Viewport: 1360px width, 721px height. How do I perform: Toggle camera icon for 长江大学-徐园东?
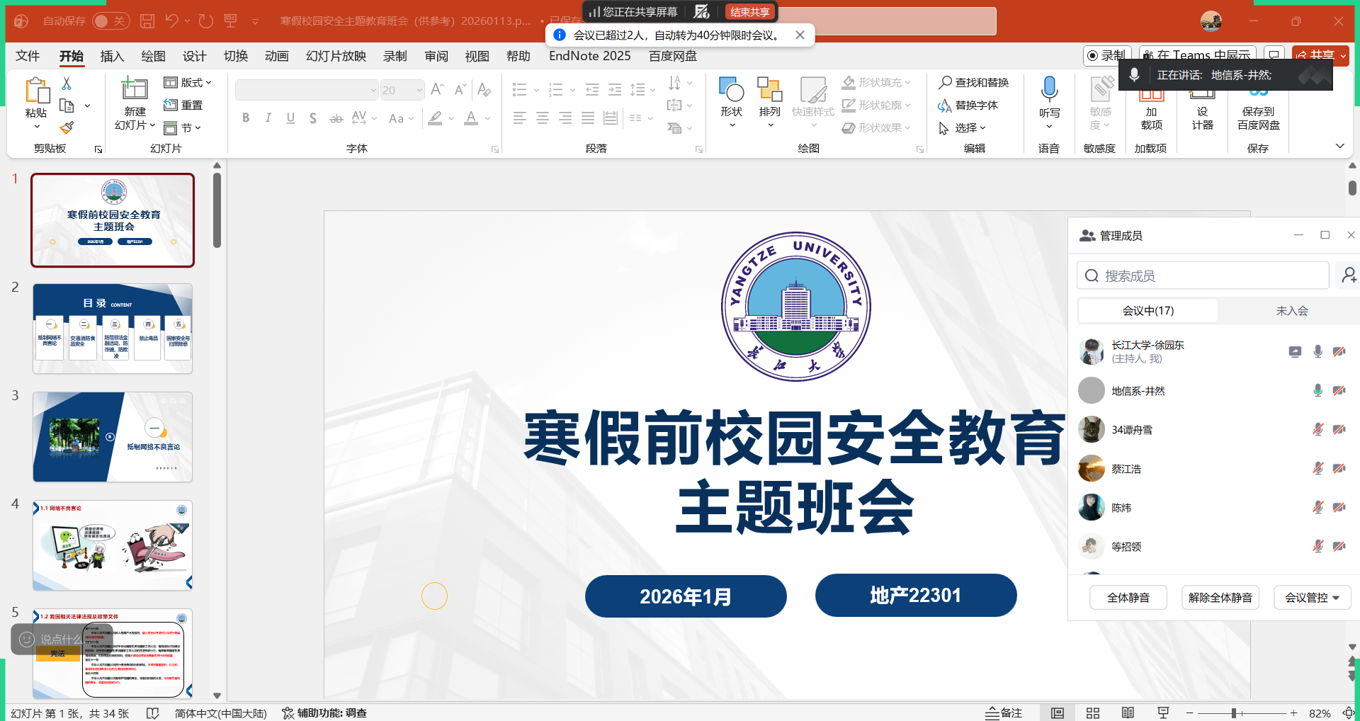(1339, 352)
